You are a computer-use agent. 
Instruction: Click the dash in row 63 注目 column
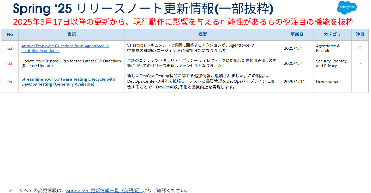pyautogui.click(x=360, y=63)
